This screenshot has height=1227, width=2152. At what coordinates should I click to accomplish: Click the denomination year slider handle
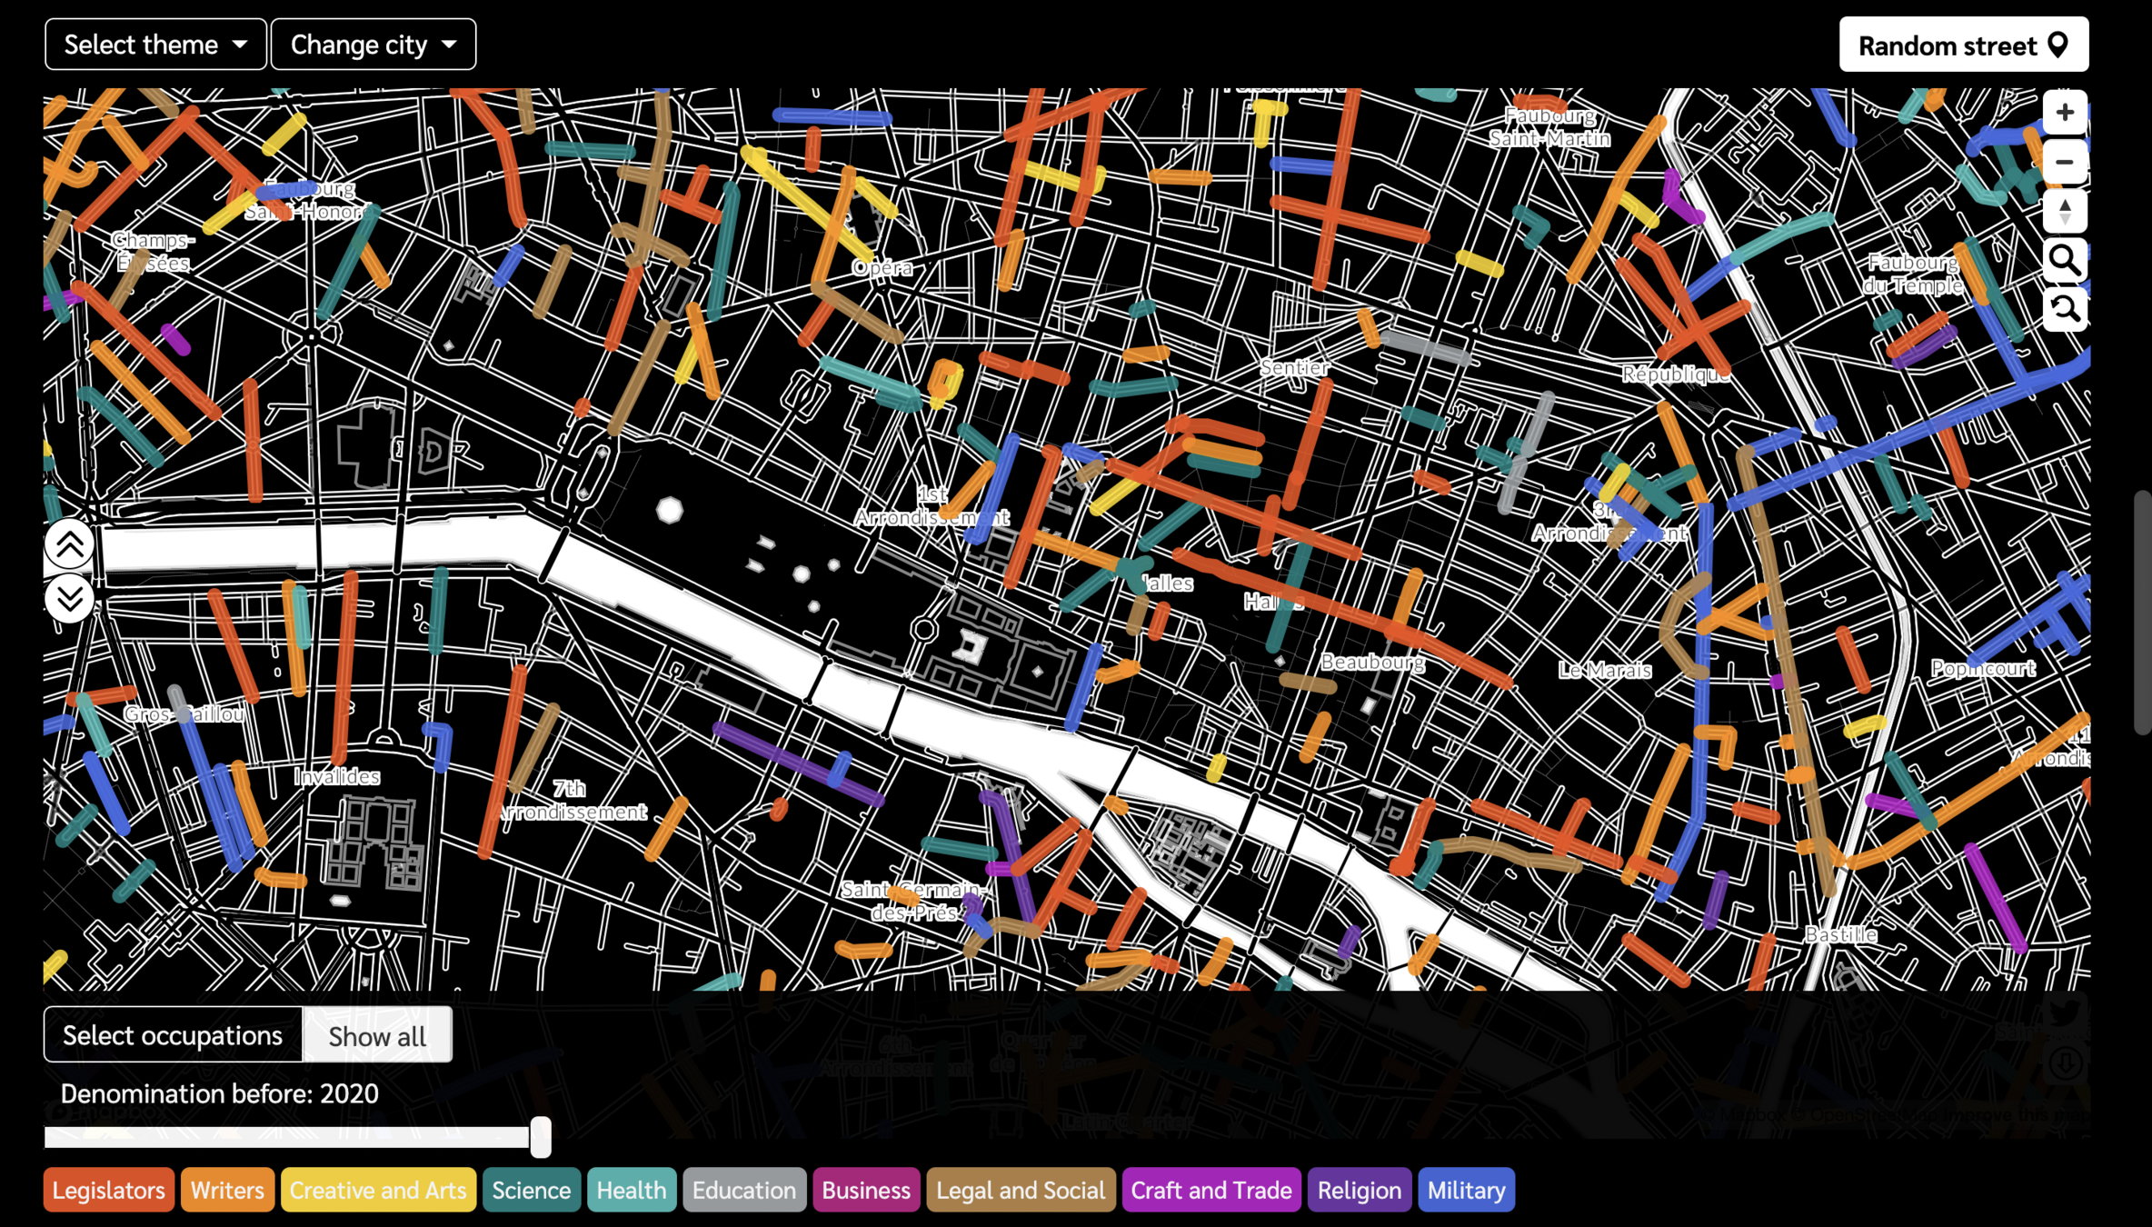541,1137
